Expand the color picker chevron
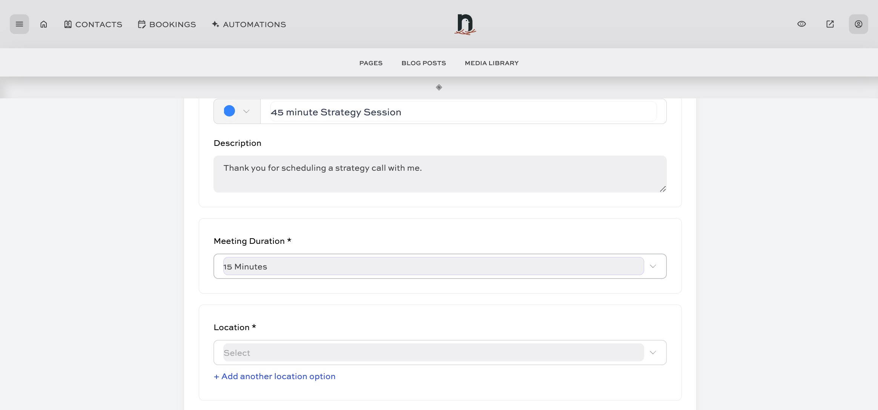This screenshot has width=878, height=410. pyautogui.click(x=246, y=111)
